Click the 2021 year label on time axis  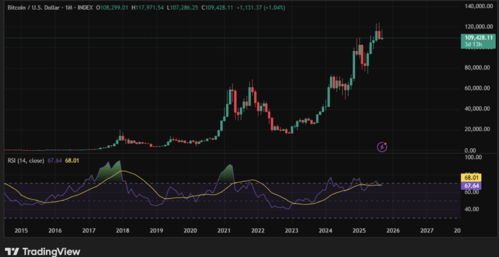(x=224, y=231)
